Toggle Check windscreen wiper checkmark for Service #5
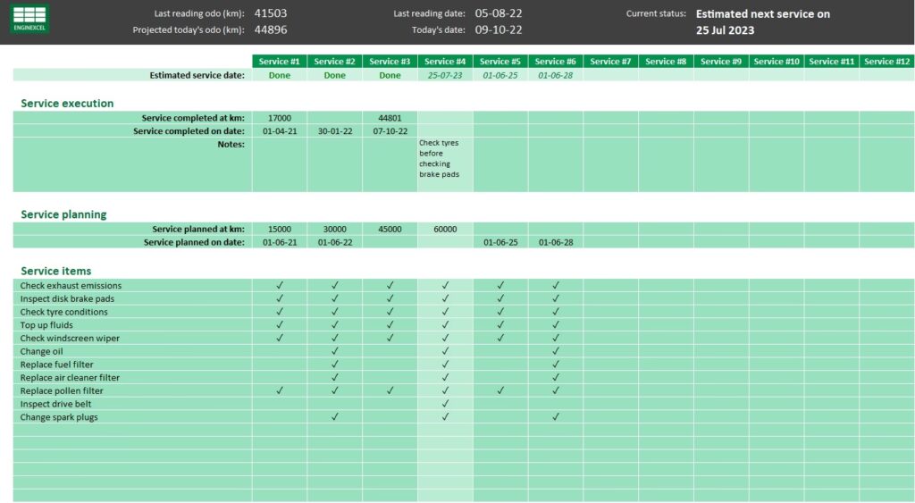This screenshot has width=915, height=503. pos(500,339)
